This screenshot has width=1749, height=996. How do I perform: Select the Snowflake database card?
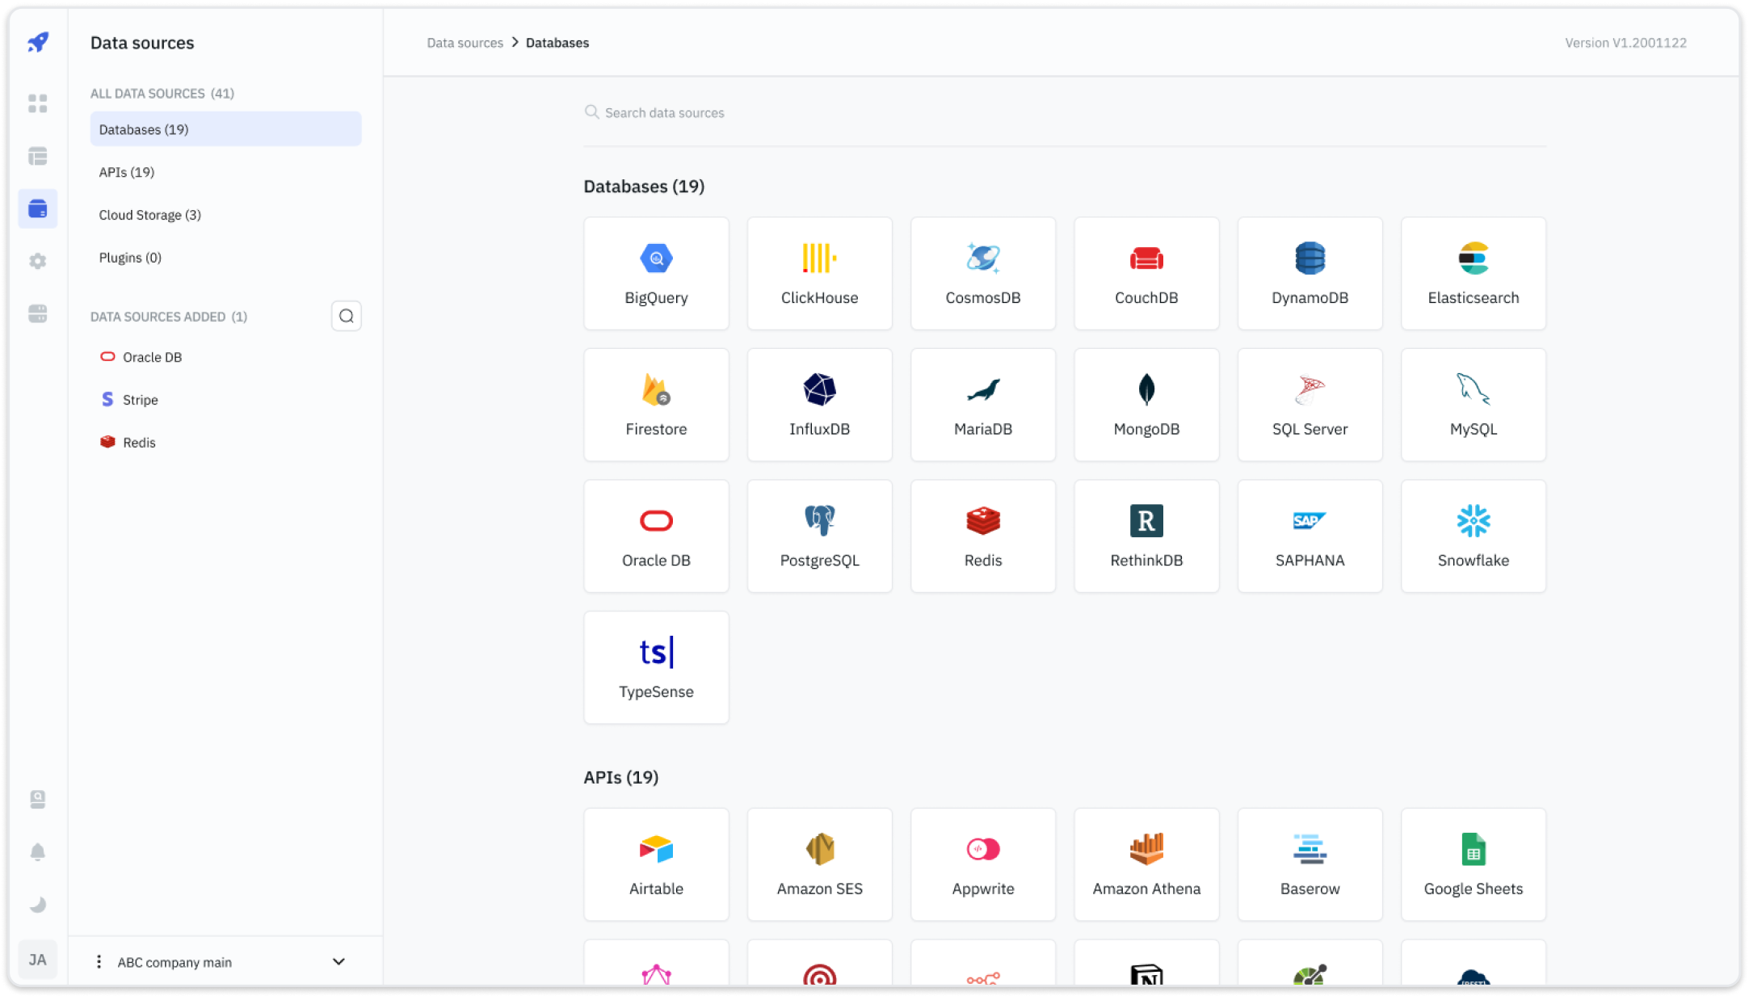pyautogui.click(x=1473, y=536)
